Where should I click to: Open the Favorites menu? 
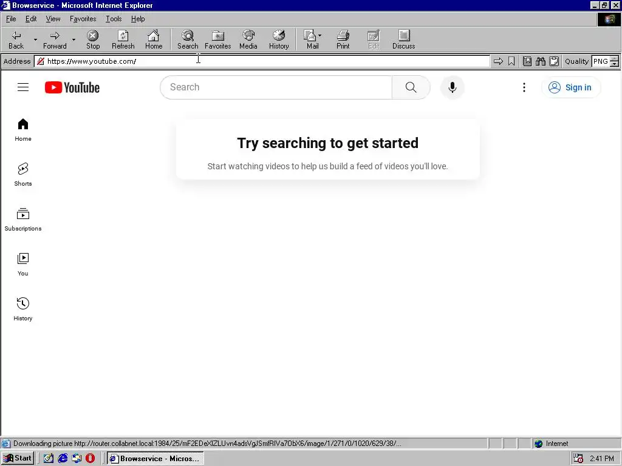coord(83,19)
